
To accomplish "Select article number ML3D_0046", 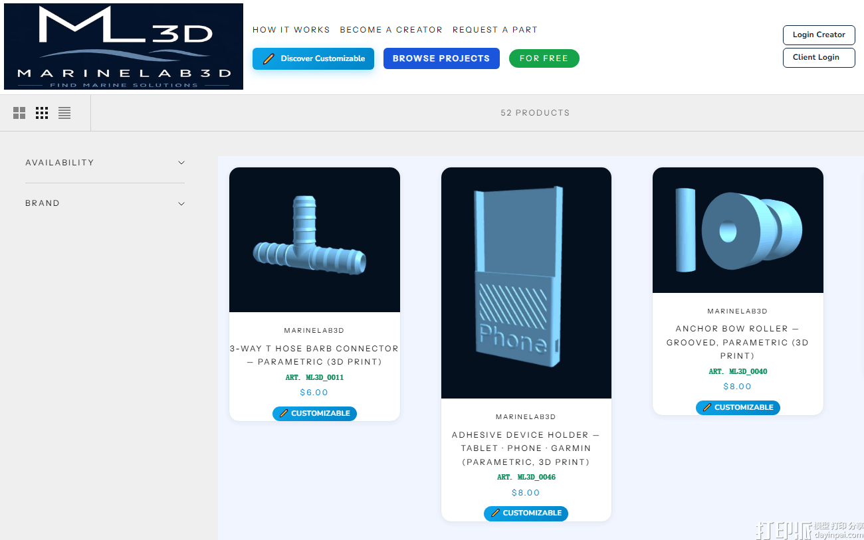I will click(x=526, y=477).
